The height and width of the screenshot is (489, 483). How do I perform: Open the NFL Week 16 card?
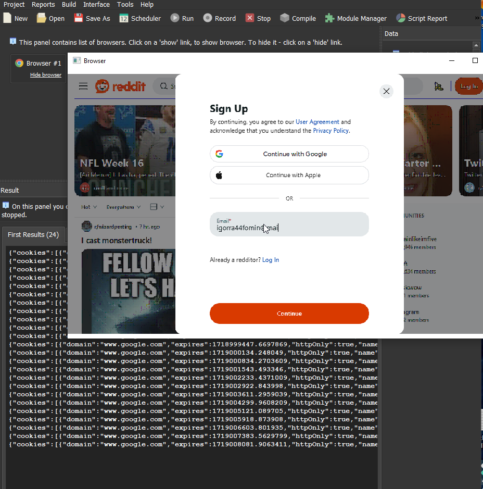click(x=124, y=151)
